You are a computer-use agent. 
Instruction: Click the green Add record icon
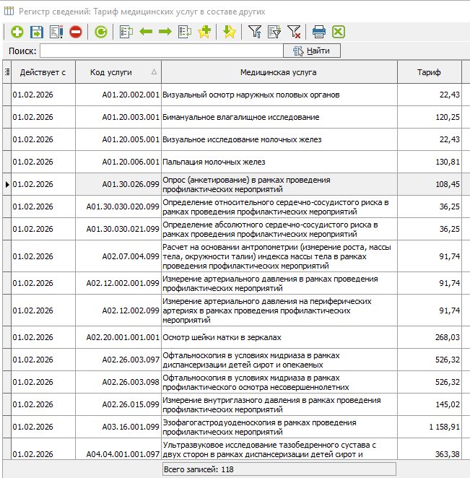(17, 32)
